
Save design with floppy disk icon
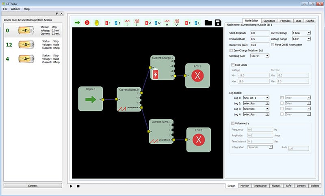coord(218,23)
